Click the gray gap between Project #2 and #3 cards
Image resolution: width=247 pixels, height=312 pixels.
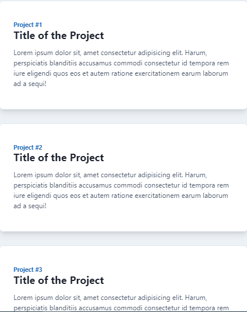123,239
